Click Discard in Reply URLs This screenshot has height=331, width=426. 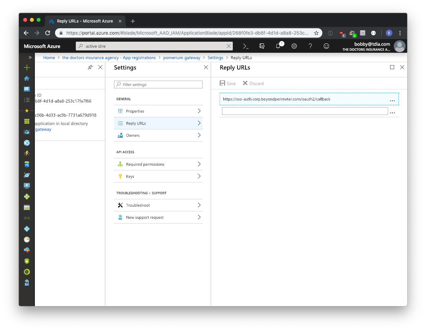253,83
